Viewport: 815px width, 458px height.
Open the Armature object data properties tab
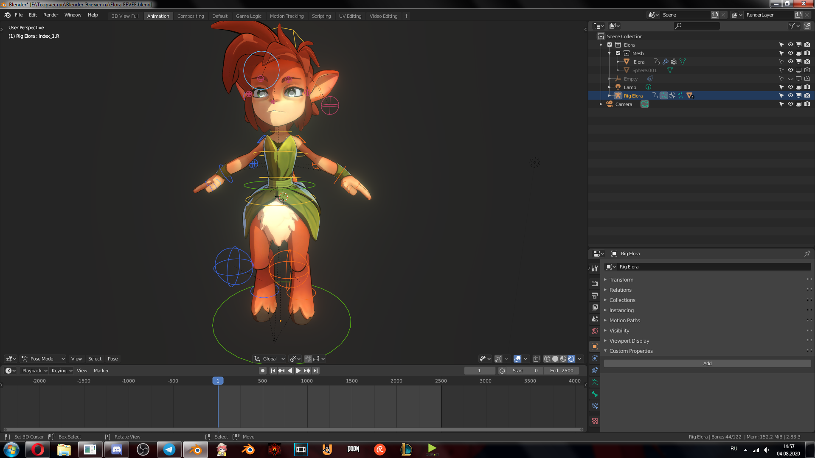coord(595,382)
